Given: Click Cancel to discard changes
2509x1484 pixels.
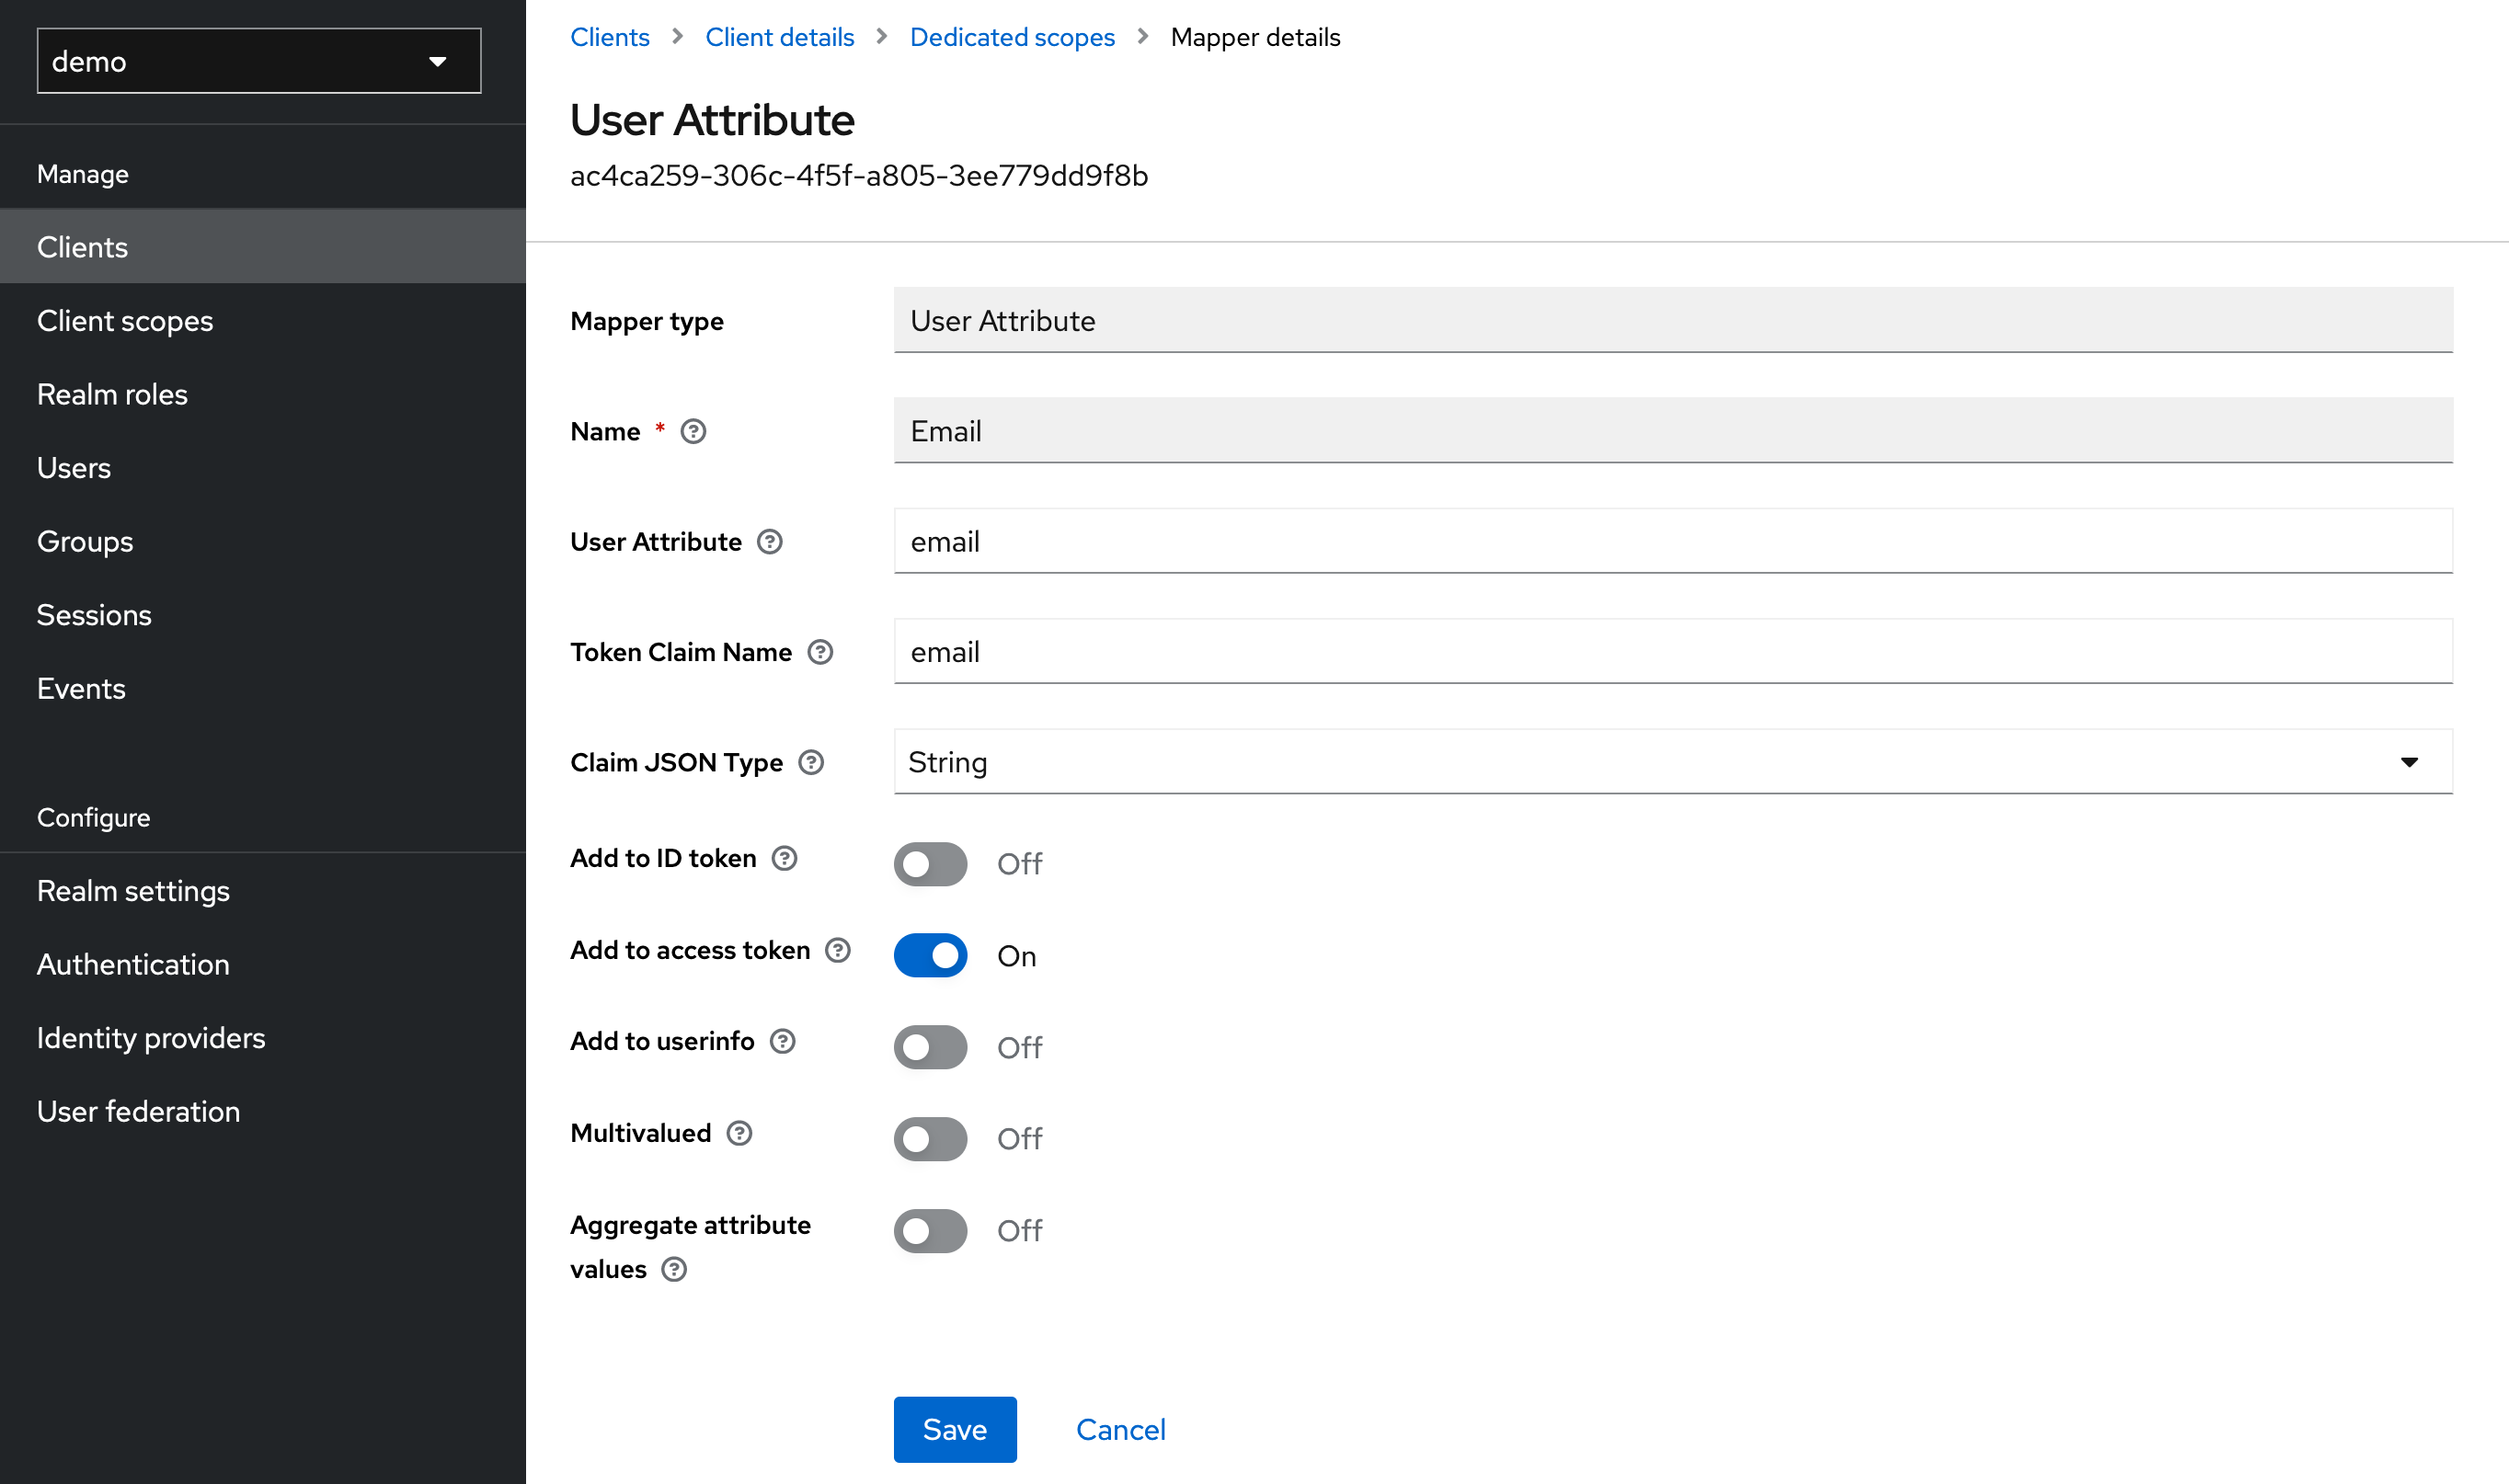Looking at the screenshot, I should tap(1120, 1428).
